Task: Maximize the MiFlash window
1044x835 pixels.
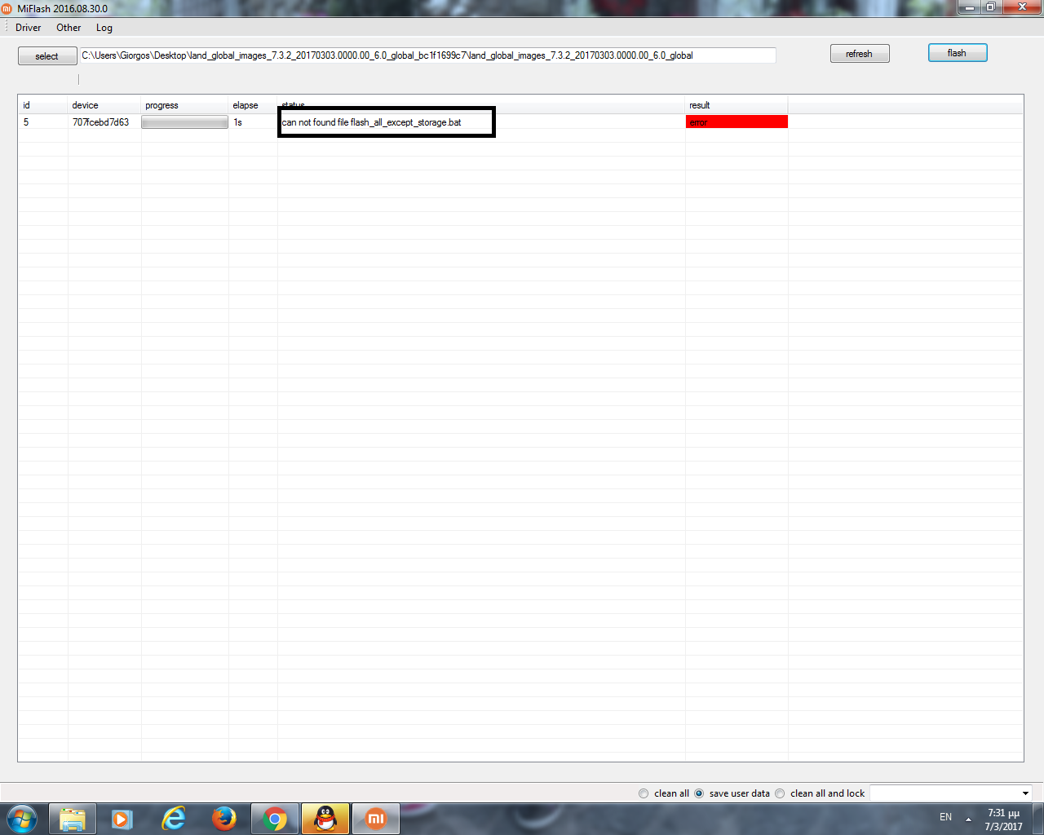Action: 991,7
